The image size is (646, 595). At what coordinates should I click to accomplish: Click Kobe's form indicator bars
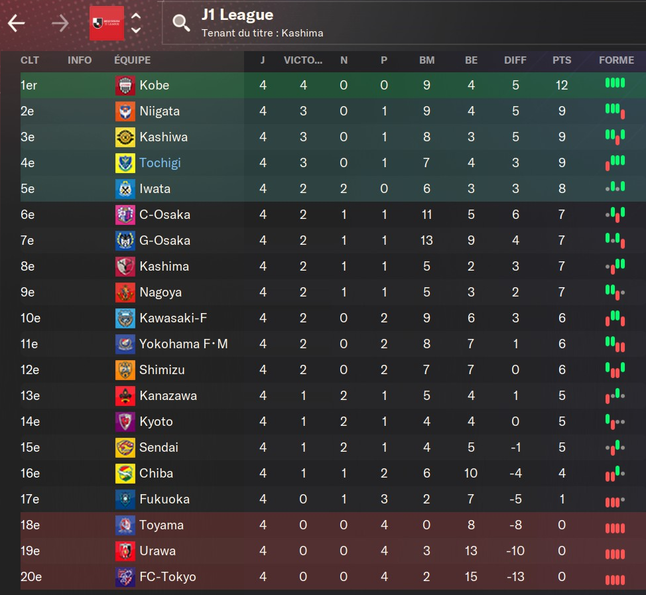615,84
